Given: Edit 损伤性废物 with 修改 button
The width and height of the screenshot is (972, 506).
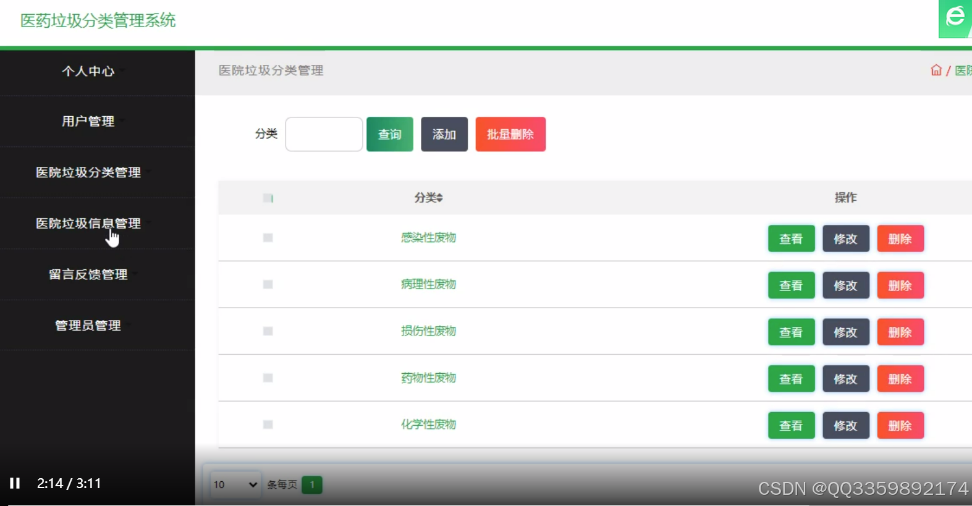Looking at the screenshot, I should (846, 332).
